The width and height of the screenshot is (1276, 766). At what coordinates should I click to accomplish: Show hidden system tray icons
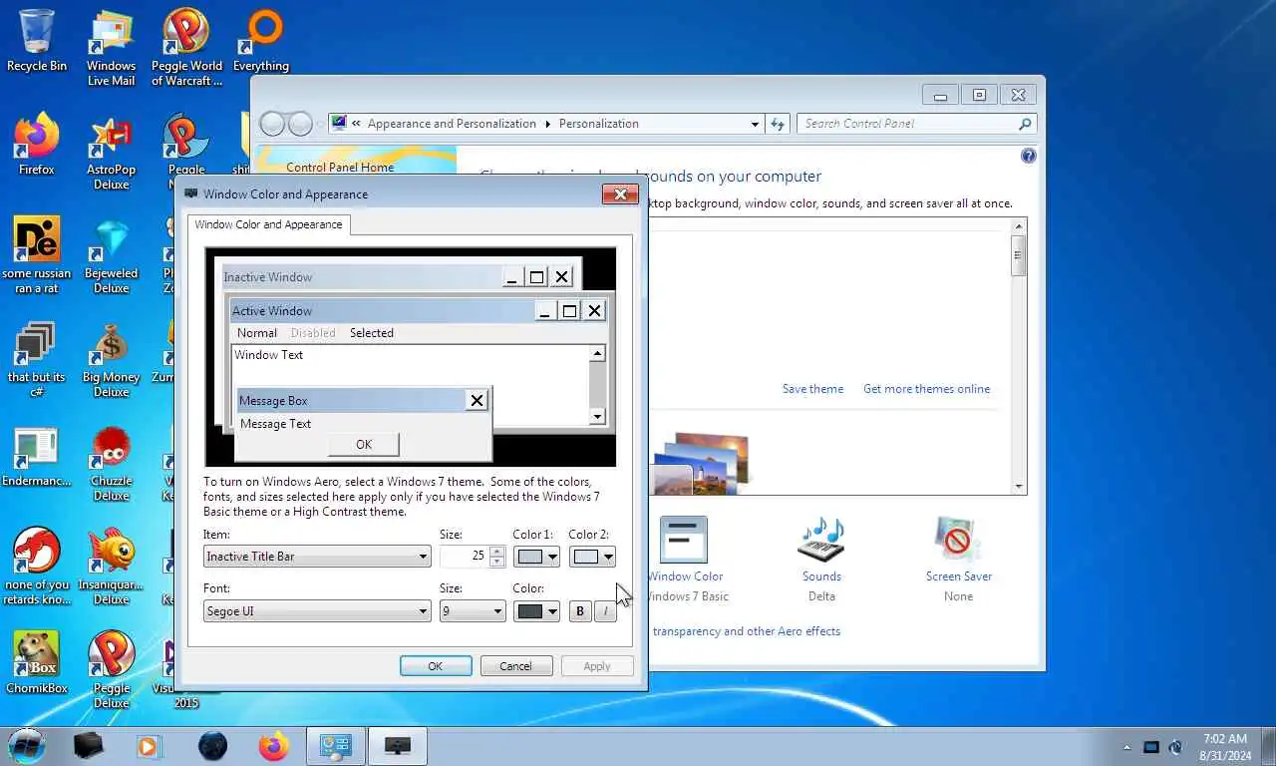(x=1127, y=747)
